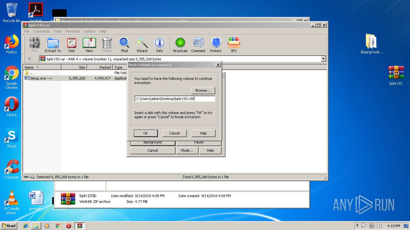Click Type column header
The image size is (410, 230).
click(x=120, y=67)
